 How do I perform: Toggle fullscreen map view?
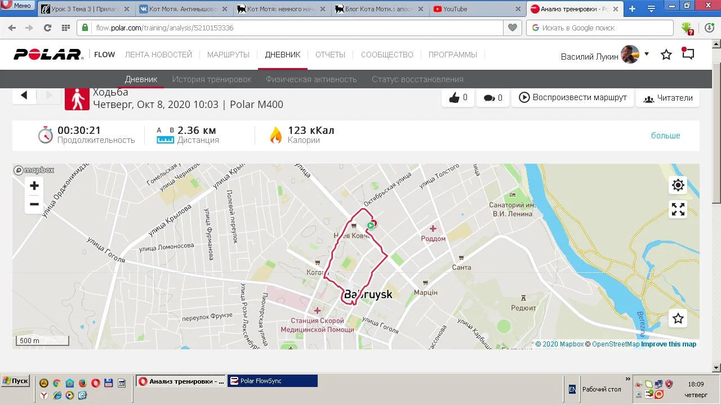(x=678, y=209)
